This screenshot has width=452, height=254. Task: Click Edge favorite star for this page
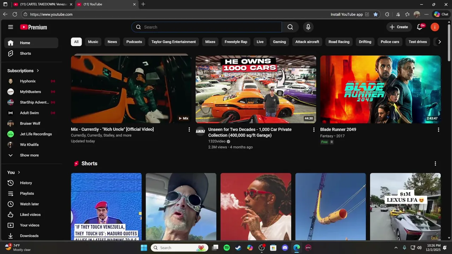(375, 14)
